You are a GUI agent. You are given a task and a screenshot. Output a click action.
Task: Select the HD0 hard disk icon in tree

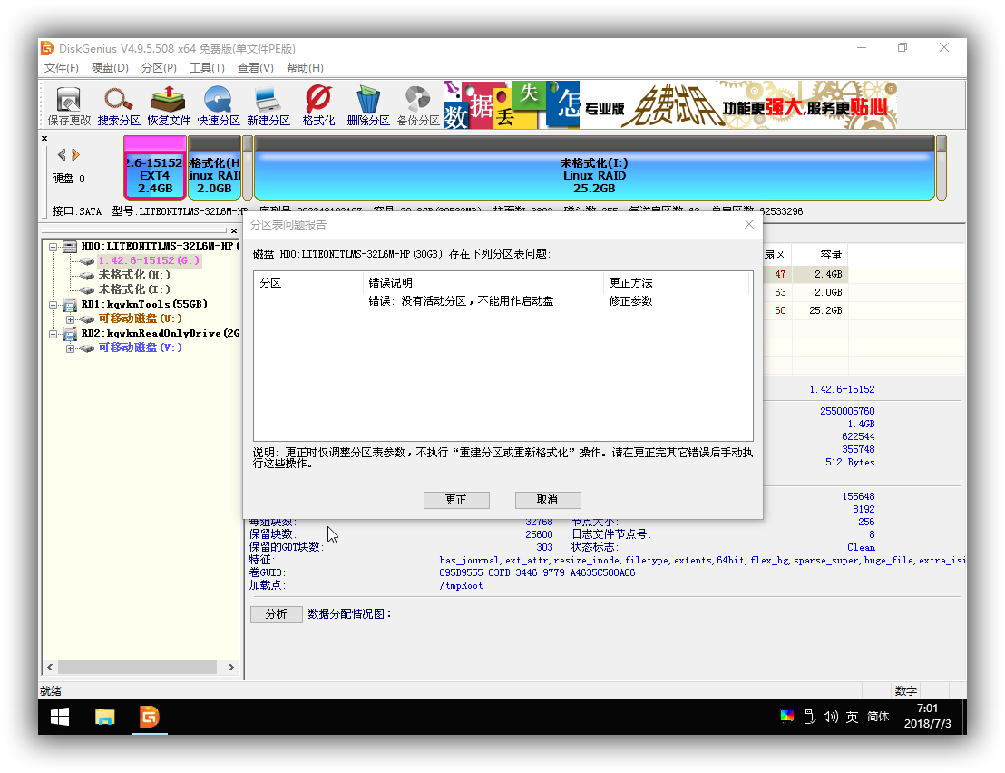click(x=70, y=246)
